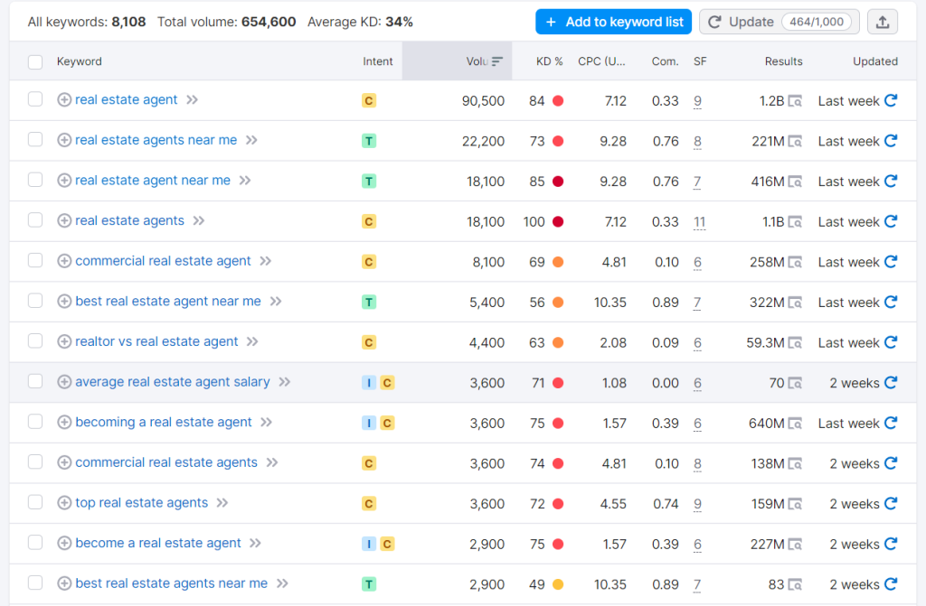This screenshot has width=926, height=606.
Task: Tick the checkbox for "average real estate agent salary"
Action: 36,381
